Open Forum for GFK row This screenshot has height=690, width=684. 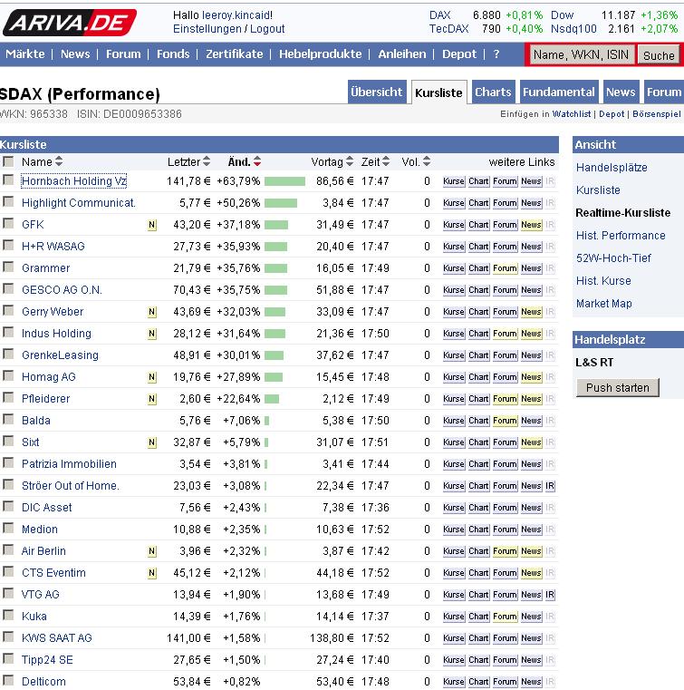pos(505,225)
